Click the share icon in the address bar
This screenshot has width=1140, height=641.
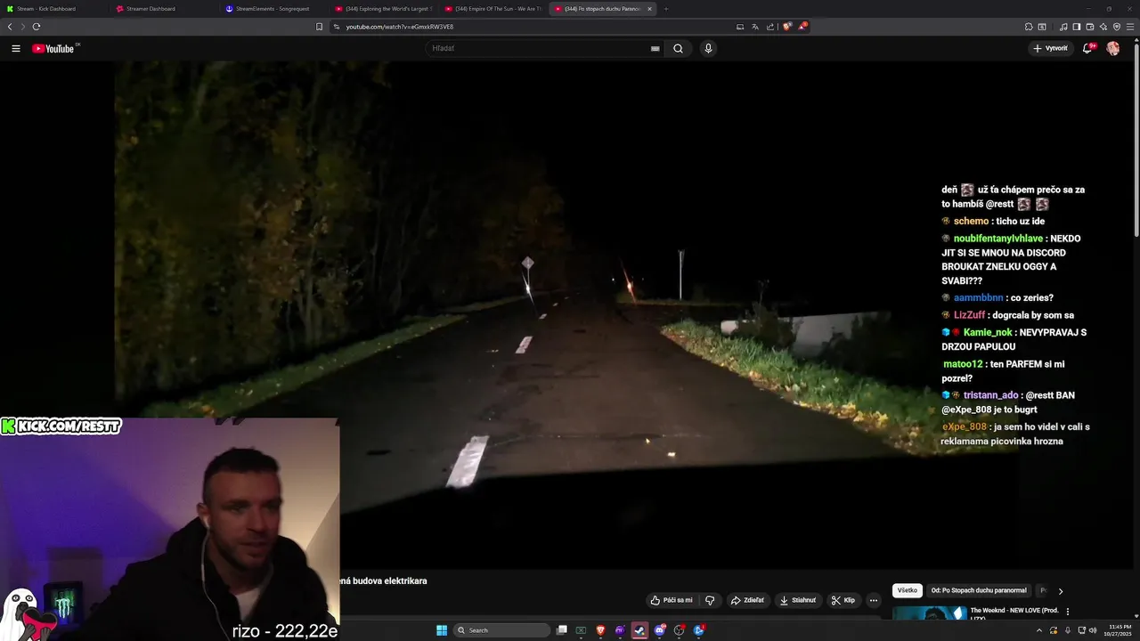coord(770,27)
